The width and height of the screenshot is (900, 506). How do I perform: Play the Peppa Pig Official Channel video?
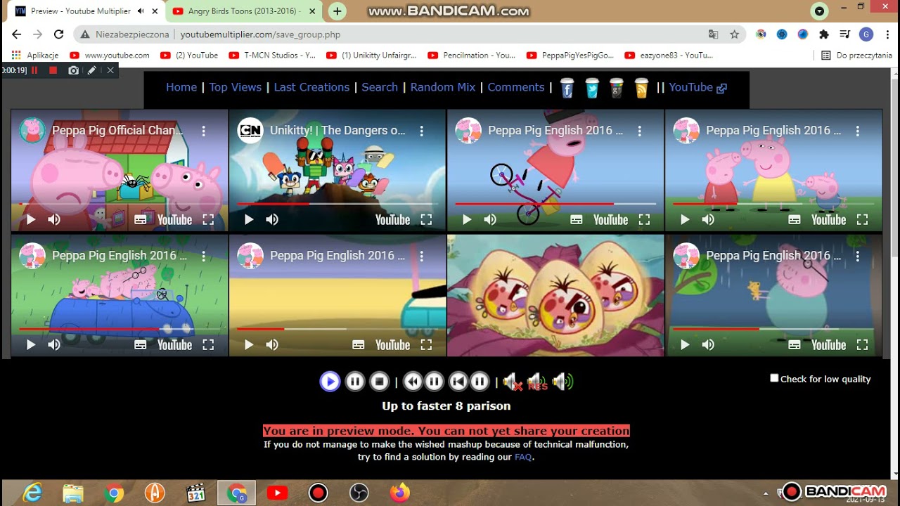pos(31,219)
